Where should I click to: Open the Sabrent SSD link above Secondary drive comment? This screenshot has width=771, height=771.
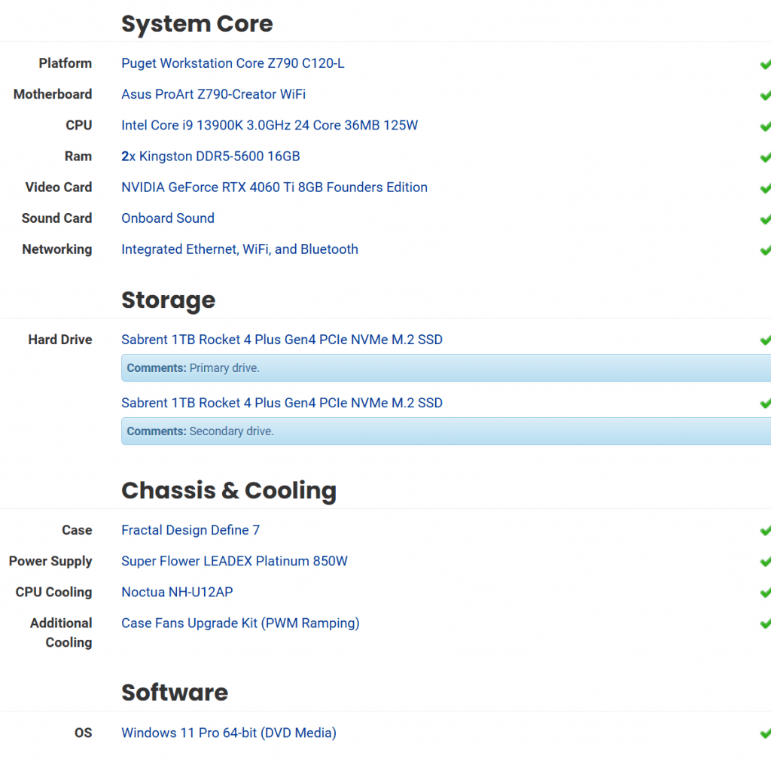(282, 403)
